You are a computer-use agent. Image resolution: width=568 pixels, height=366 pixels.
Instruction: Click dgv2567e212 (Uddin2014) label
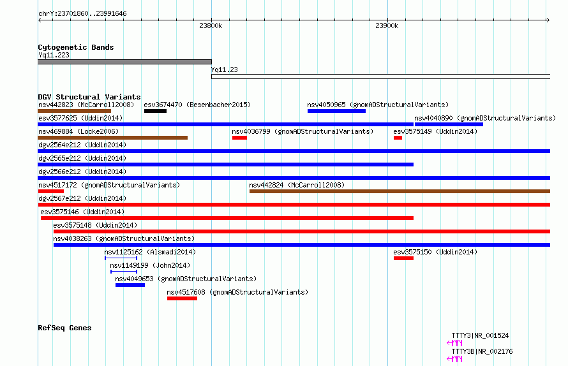[82, 198]
